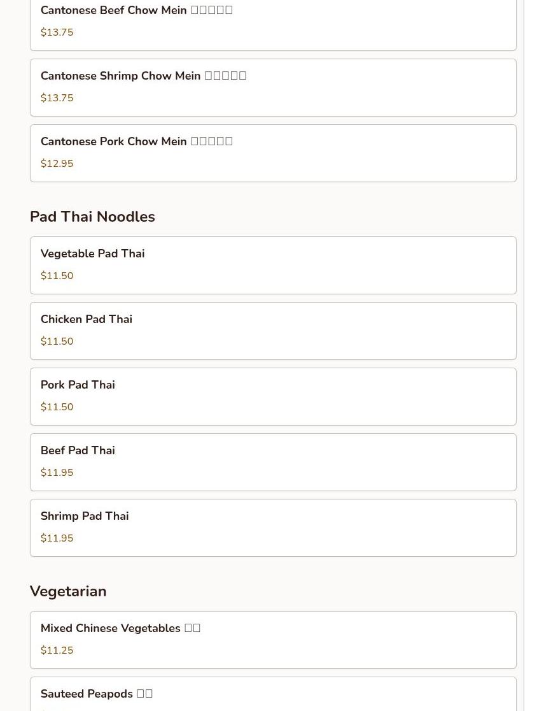The image size is (537, 711).
Task: Pick the Beef Pad Thai dish
Action: tap(272, 462)
